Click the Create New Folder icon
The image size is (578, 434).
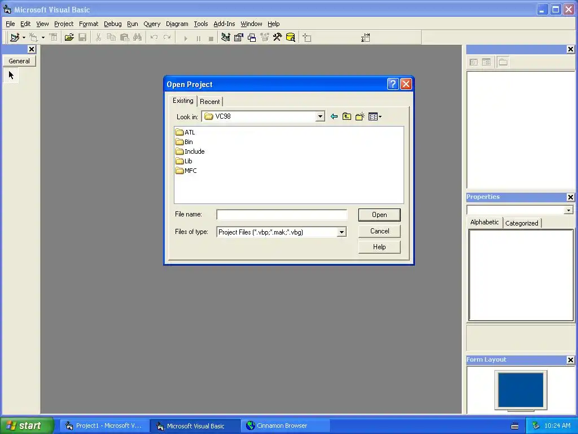point(360,116)
